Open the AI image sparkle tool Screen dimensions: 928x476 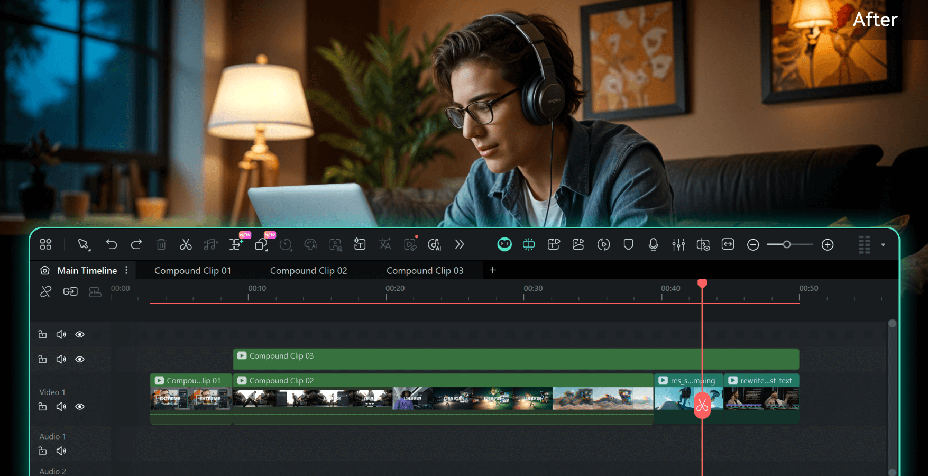(578, 244)
